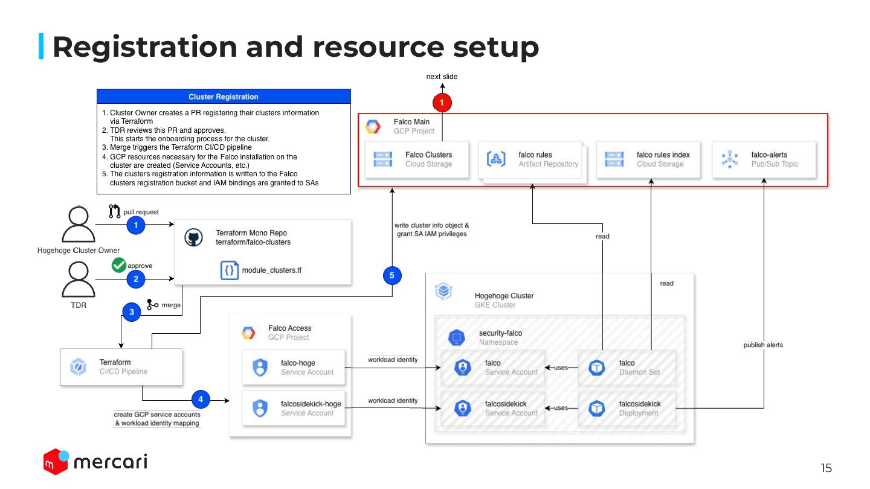Click the Cluster Registration header
The width and height of the screenshot is (870, 489).
tap(224, 97)
